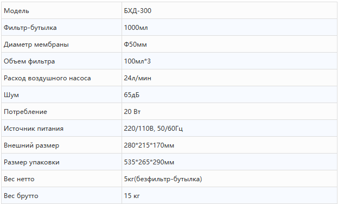The height and width of the screenshot is (204, 350).
Task: Select the '65дБ' noise value
Action: point(131,95)
